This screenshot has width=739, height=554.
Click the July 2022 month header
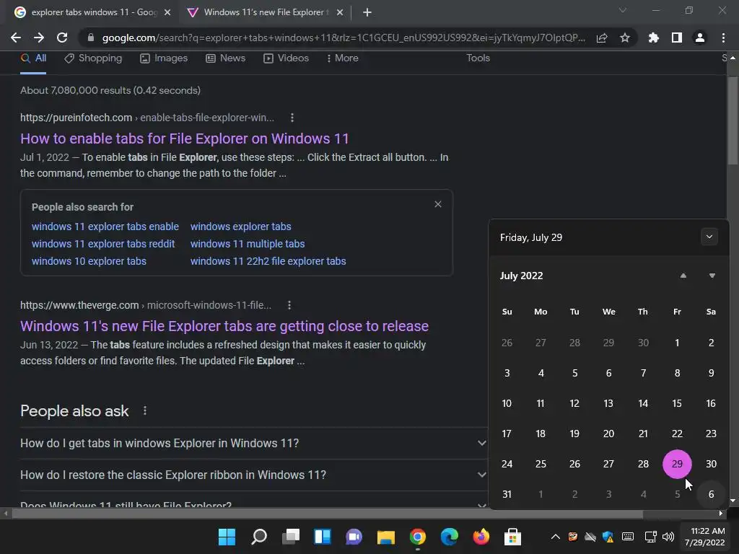point(521,276)
